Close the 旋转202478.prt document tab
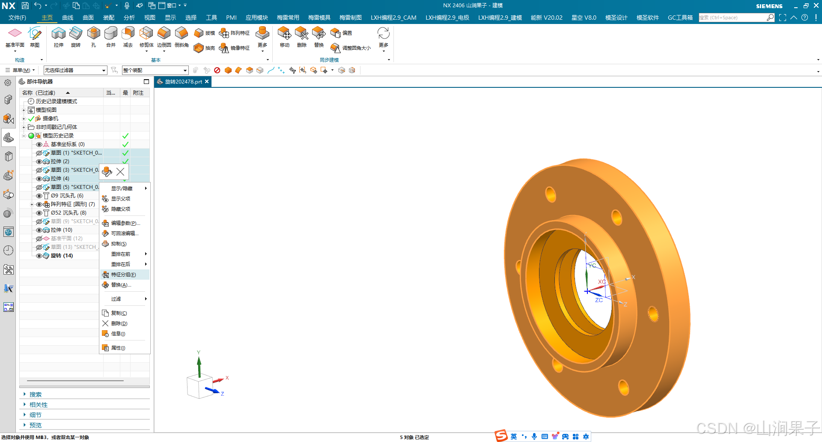The image size is (822, 442). point(207,81)
